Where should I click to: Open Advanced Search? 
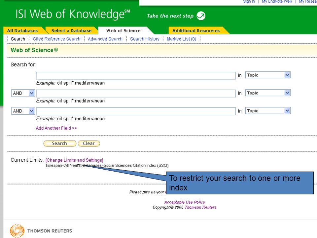coord(105,39)
